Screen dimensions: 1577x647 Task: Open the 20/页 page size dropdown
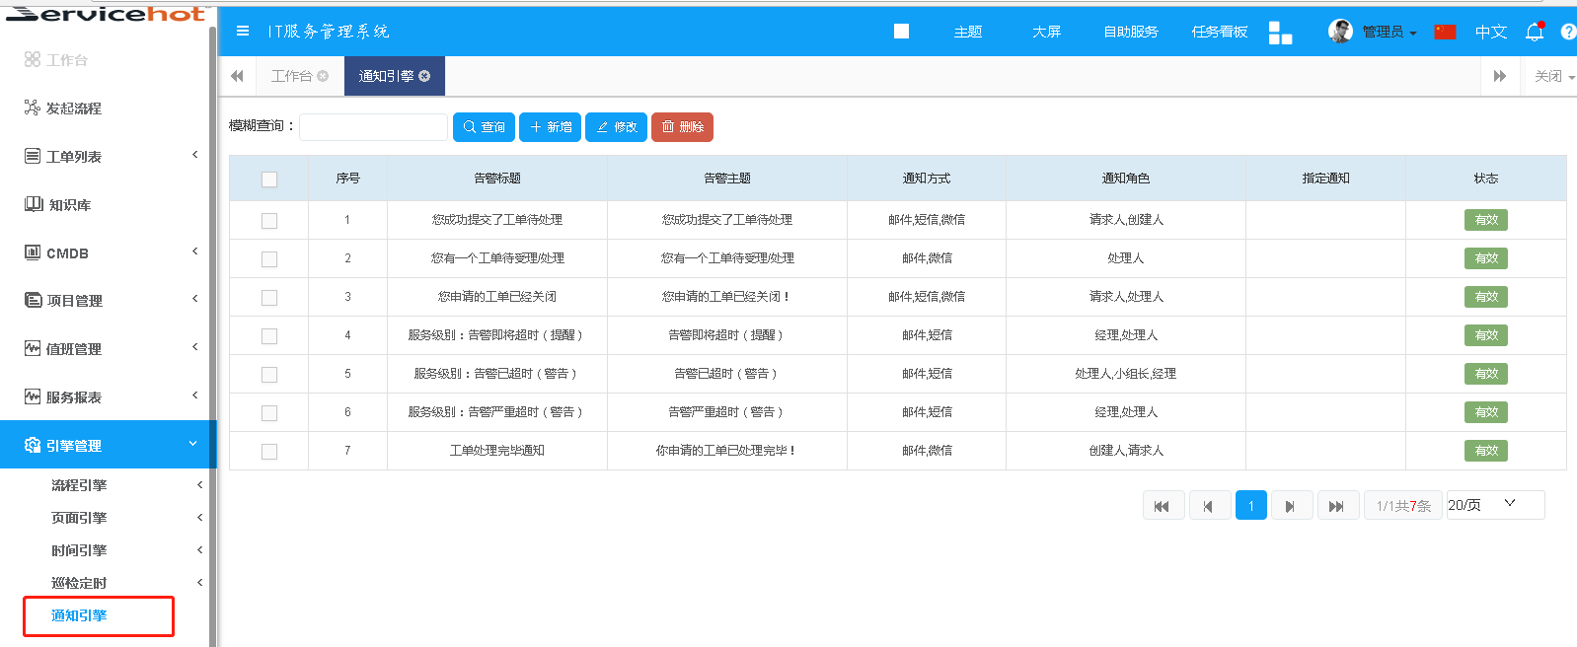click(x=1494, y=505)
